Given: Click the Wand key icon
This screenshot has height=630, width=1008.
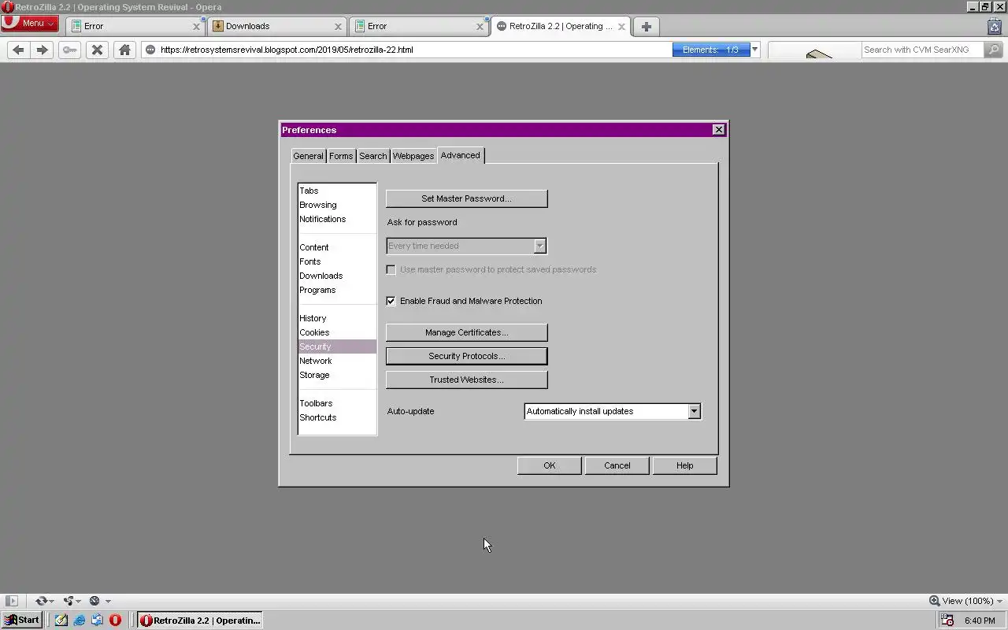Looking at the screenshot, I should [x=70, y=50].
